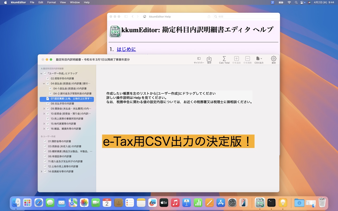This screenshot has width=338, height=211.
Task: Select 02:受取手形の内訳書 row
Action: point(67,79)
